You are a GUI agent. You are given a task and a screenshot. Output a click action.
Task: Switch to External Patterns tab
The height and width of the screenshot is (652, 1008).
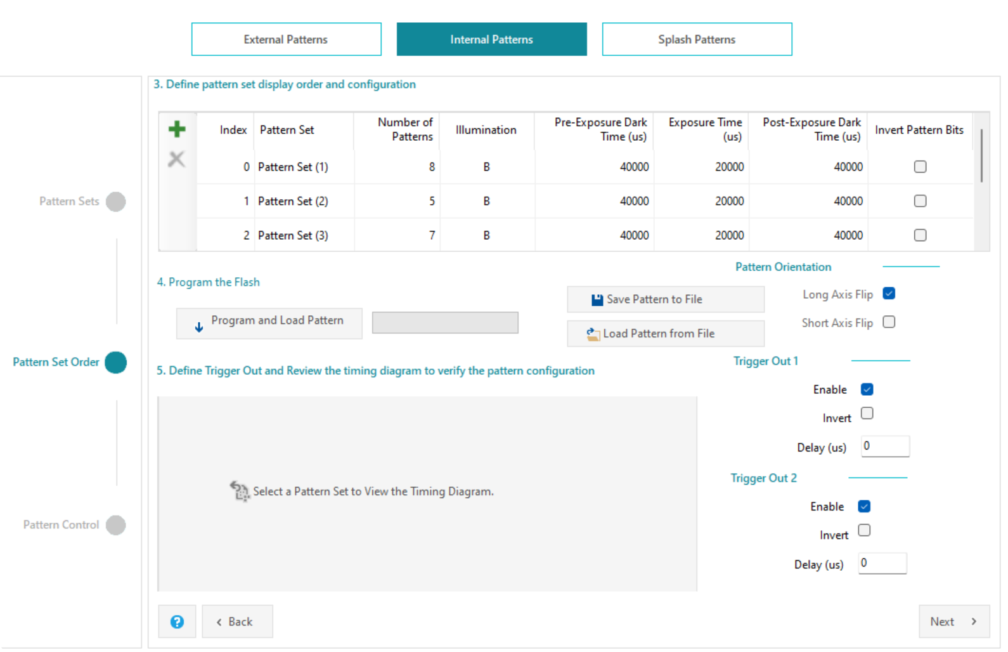point(287,39)
